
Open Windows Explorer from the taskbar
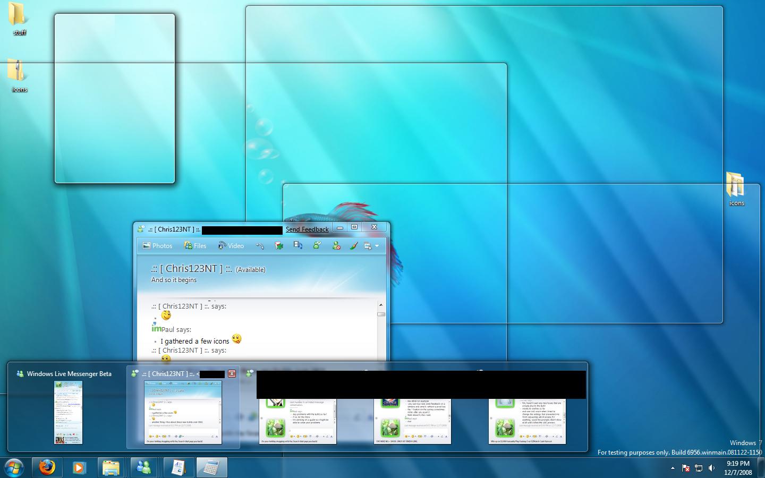(112, 467)
